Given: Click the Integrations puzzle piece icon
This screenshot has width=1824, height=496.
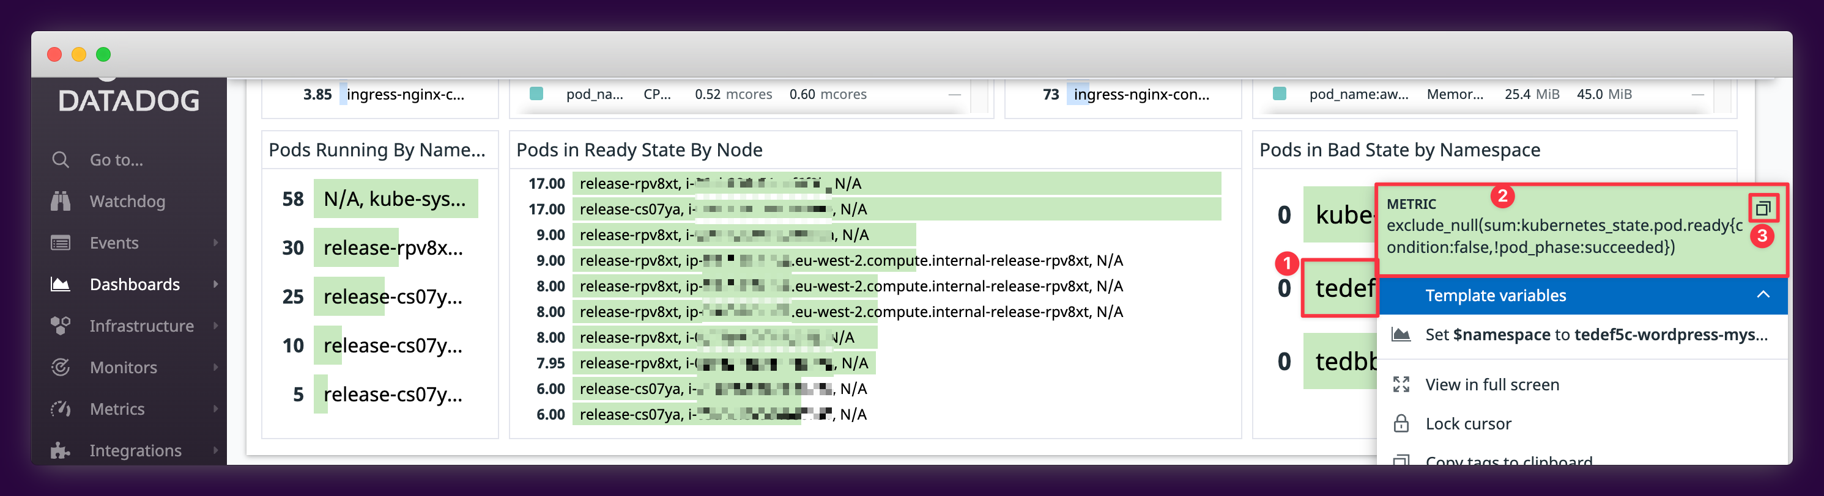Looking at the screenshot, I should tap(61, 451).
